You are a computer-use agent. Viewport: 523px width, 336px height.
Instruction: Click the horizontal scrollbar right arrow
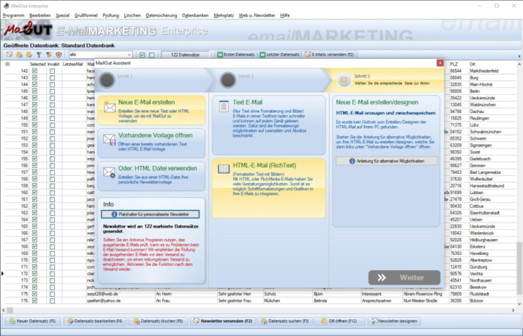pyautogui.click(x=513, y=311)
